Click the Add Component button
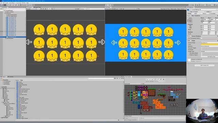This screenshot has width=218, height=123. tap(204, 65)
